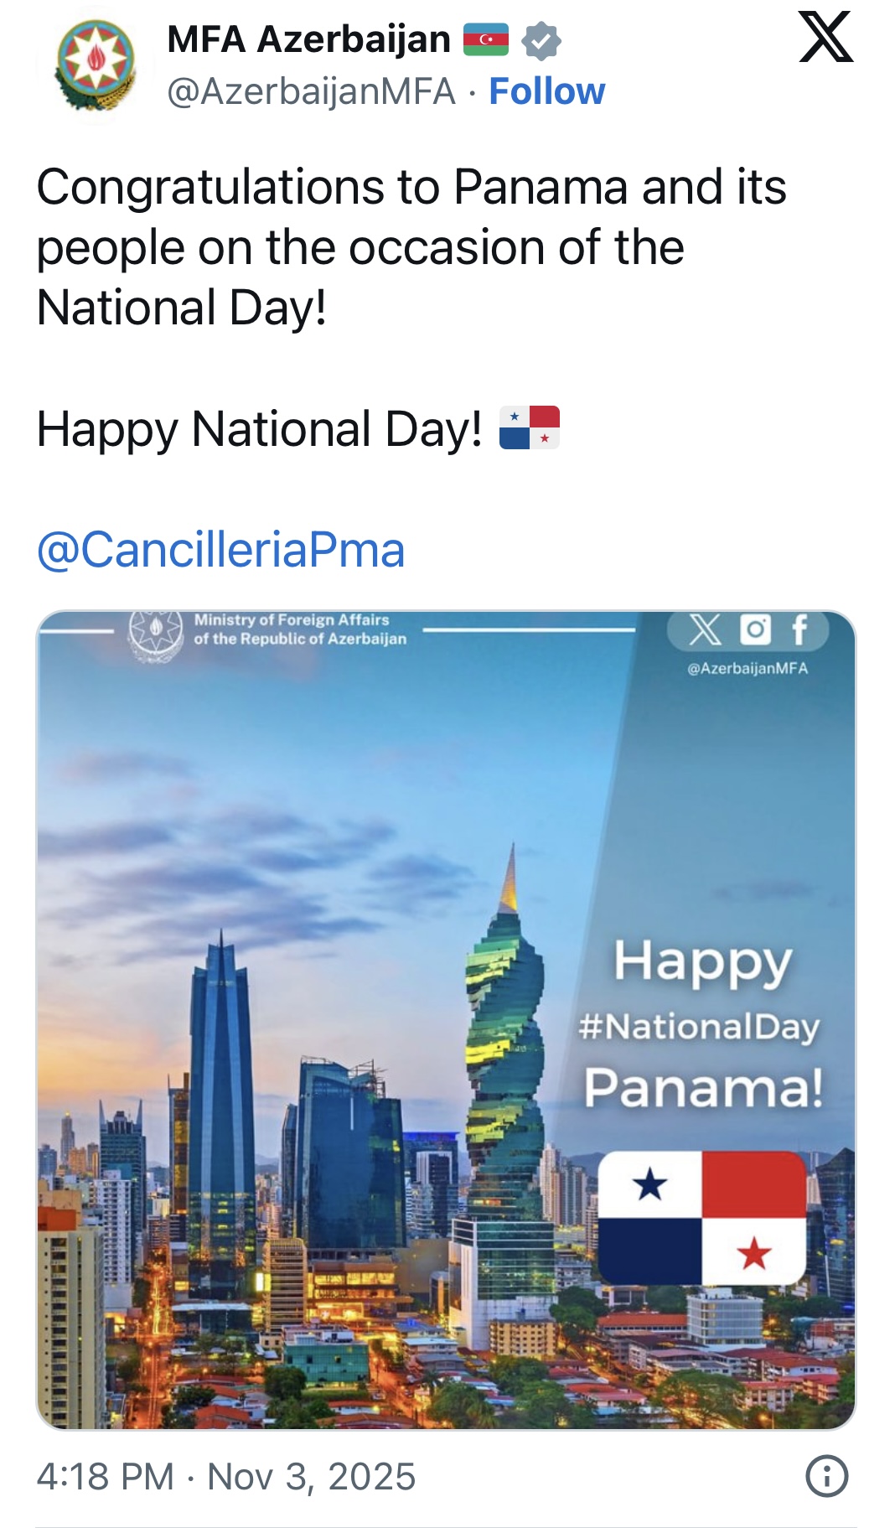895x1528 pixels.
Task: Click the #NationalDay text in image
Action: [699, 1026]
